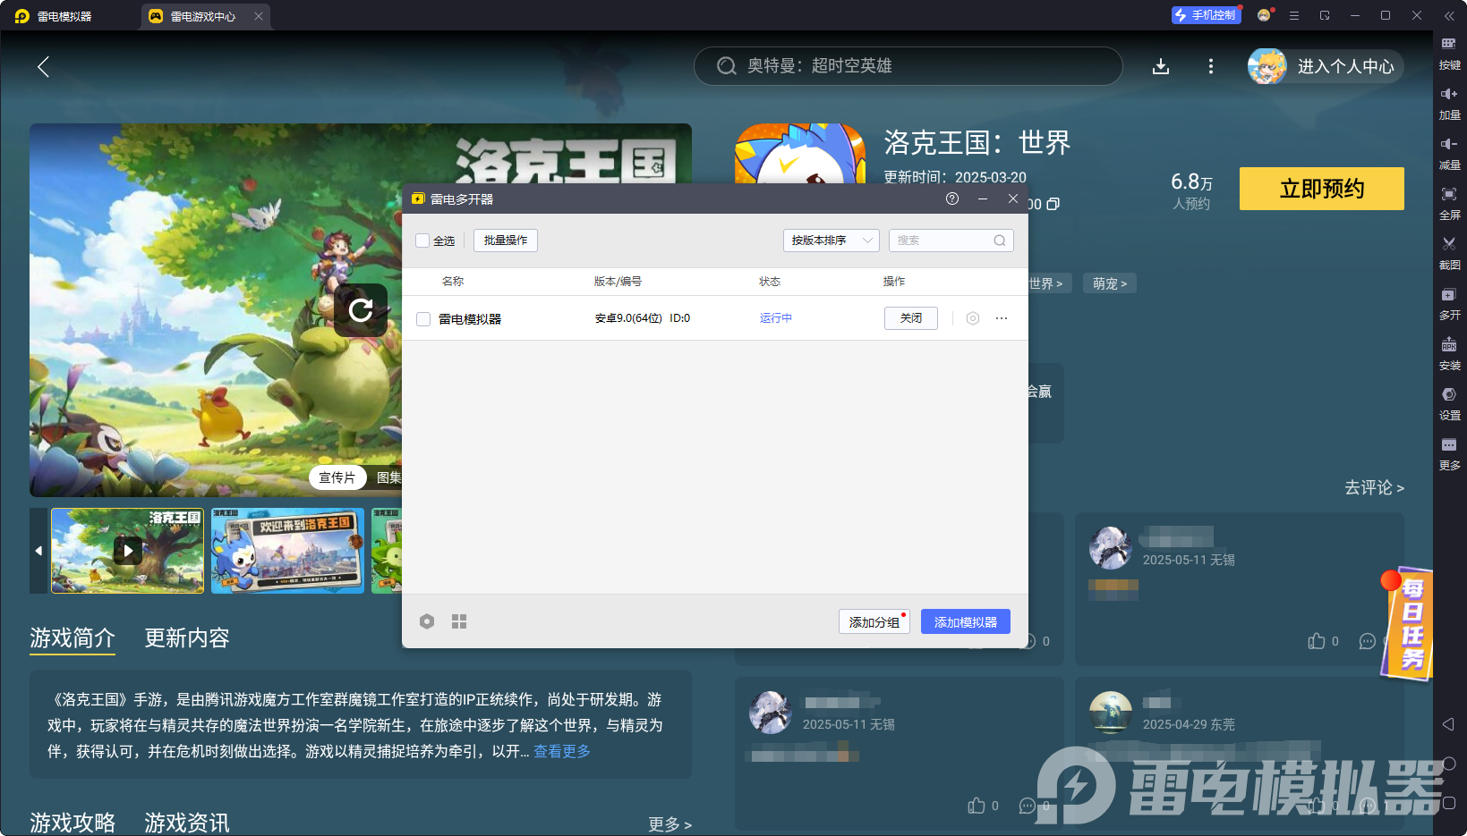The height and width of the screenshot is (836, 1467).
Task: Tick the checkbox next to 雷电模拟器 row
Action: tap(422, 318)
